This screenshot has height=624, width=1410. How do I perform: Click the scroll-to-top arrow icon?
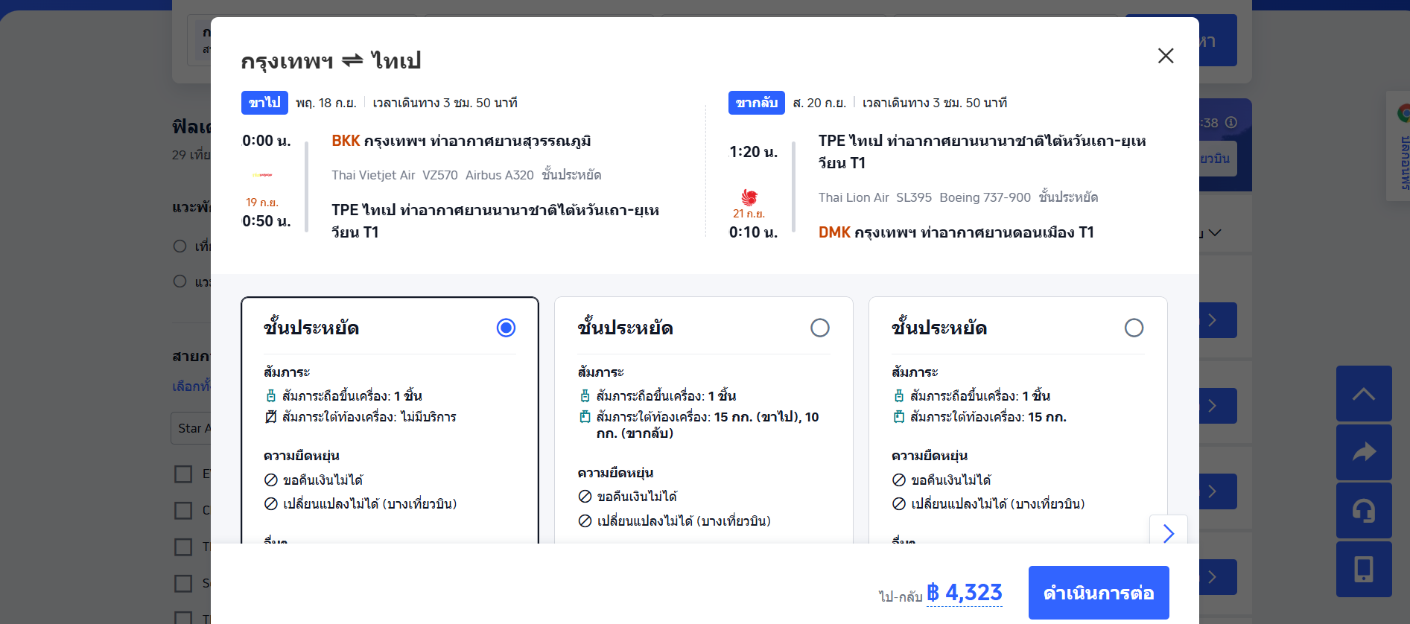[1364, 393]
